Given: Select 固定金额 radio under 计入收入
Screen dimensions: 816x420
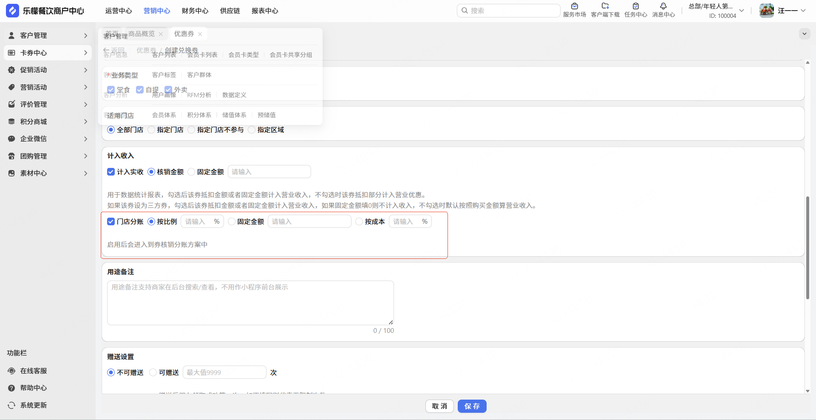Looking at the screenshot, I should (x=191, y=172).
